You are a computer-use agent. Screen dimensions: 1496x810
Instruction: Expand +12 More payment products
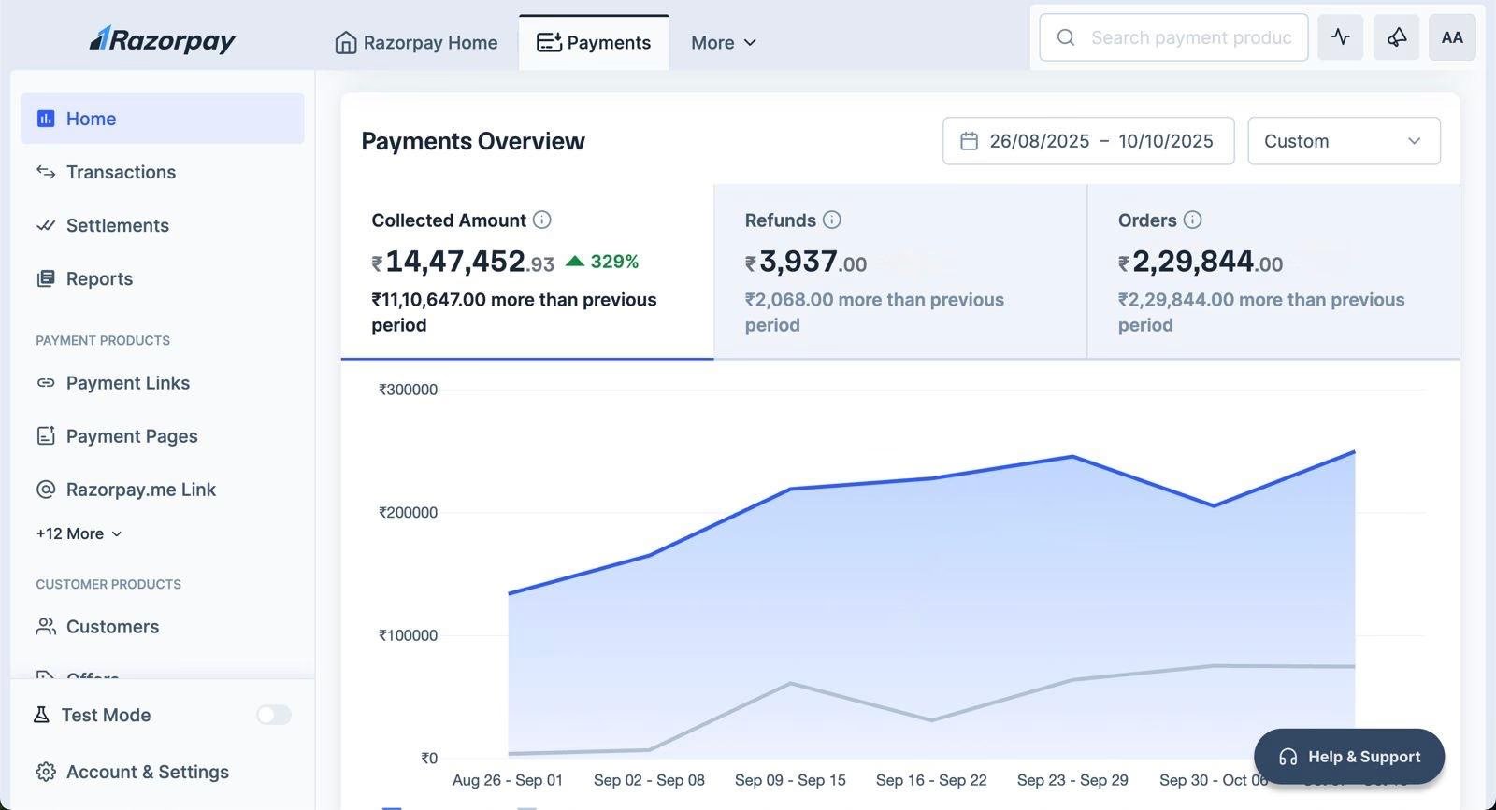tap(79, 533)
